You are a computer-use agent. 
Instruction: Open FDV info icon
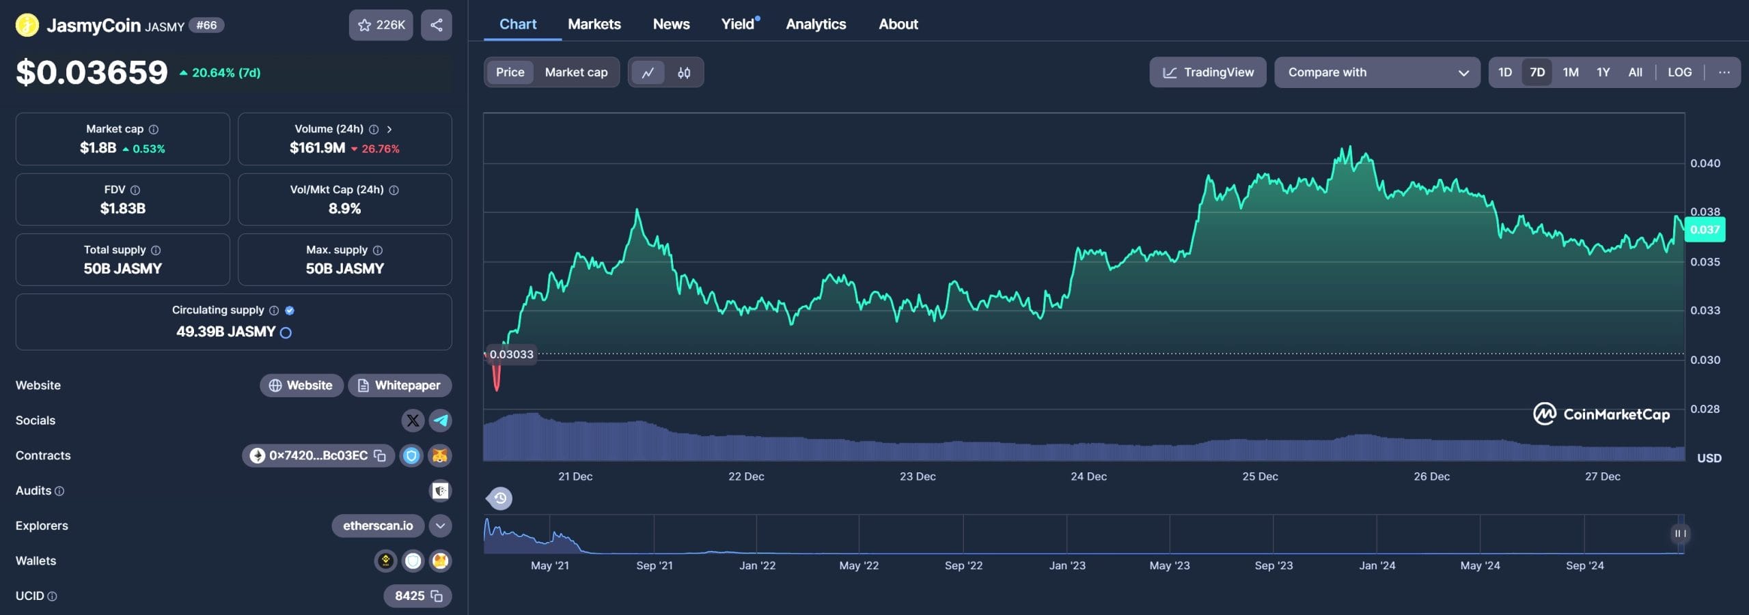click(x=135, y=190)
